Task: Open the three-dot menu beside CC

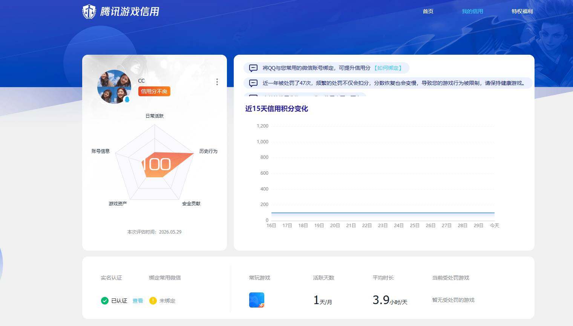Action: (x=217, y=82)
